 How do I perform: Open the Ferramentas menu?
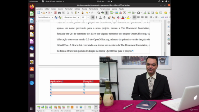[105, 9]
